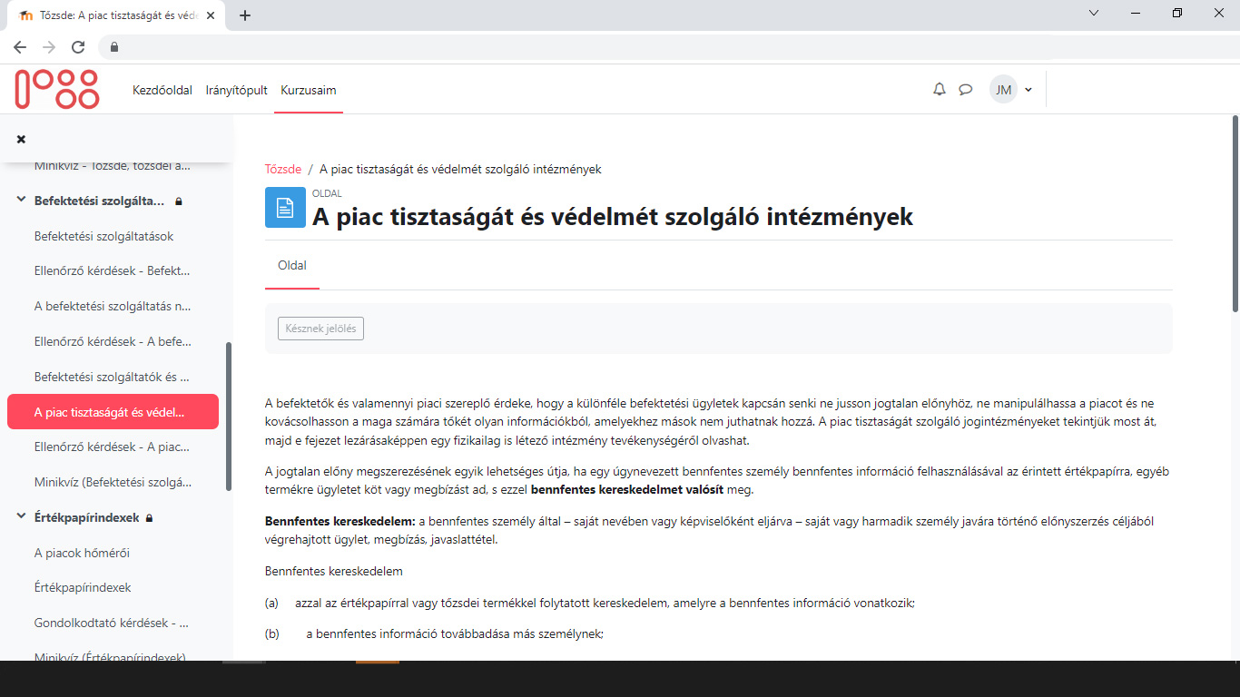Open the messages chat bubble icon
This screenshot has height=697, width=1240.
point(965,89)
